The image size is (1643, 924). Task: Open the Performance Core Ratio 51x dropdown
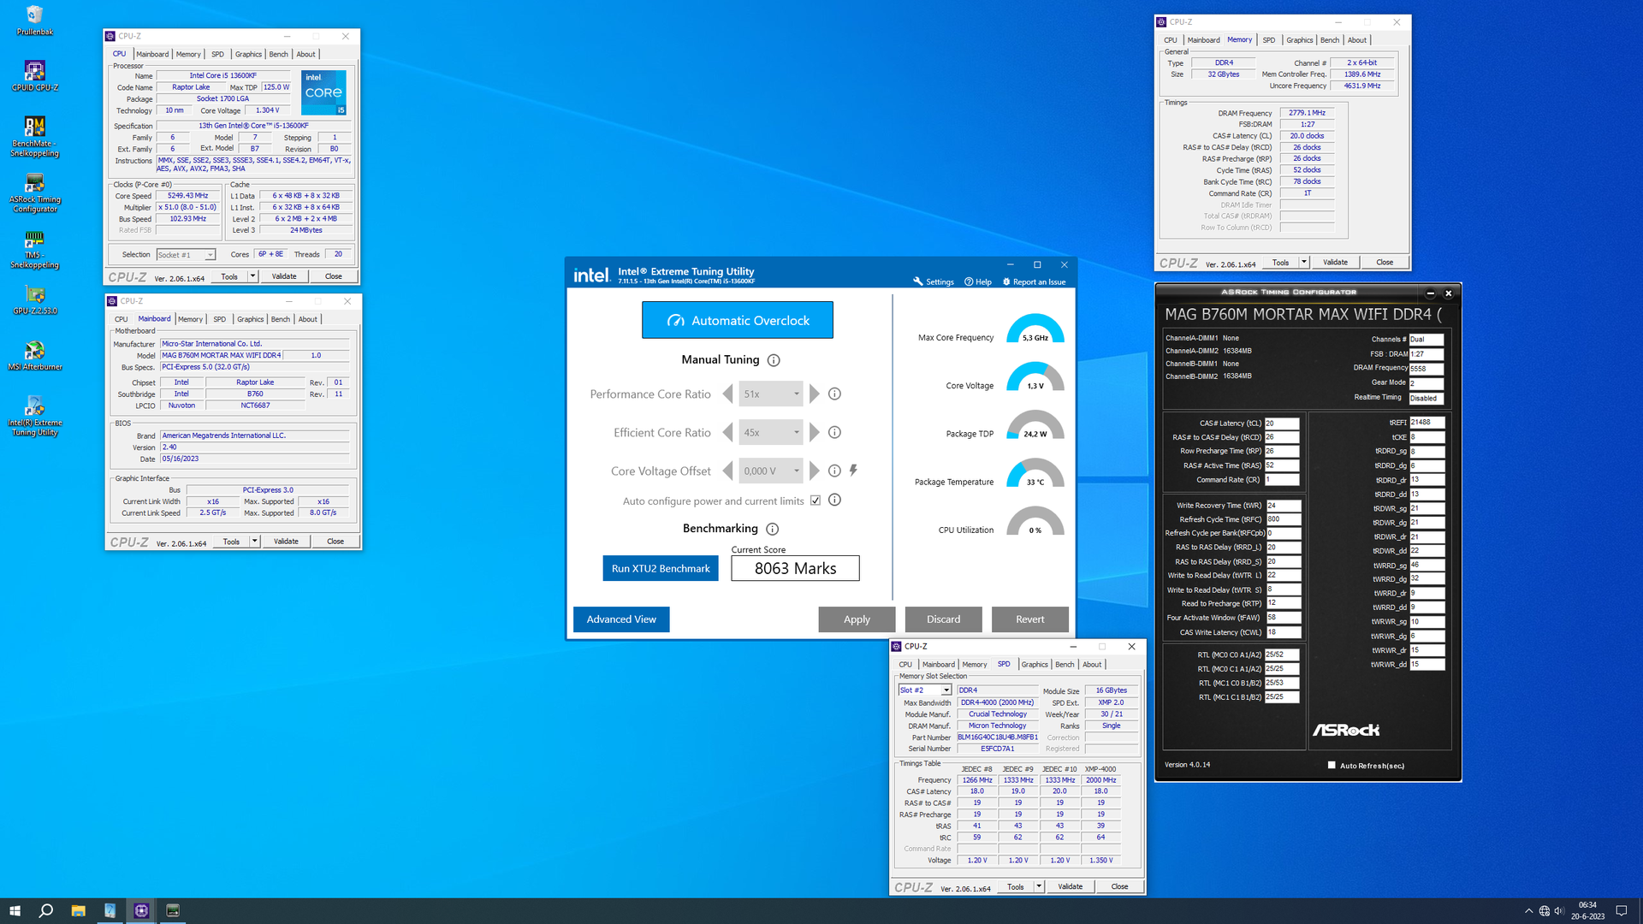pyautogui.click(x=771, y=394)
